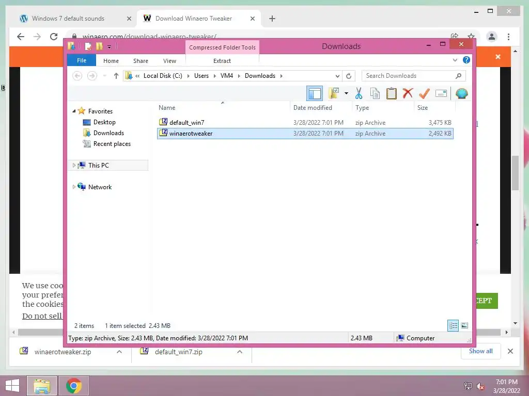Viewport: 529px width, 396px height.
Task: Open Customize Quick Access Toolbar dropdown
Action: (110, 47)
